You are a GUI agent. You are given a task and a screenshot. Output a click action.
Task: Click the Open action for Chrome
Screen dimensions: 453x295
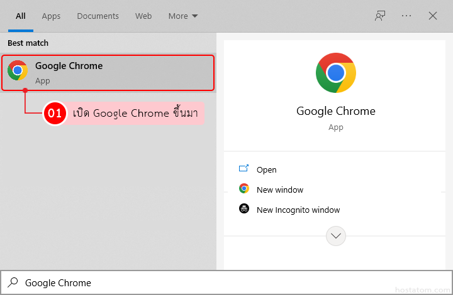(266, 169)
